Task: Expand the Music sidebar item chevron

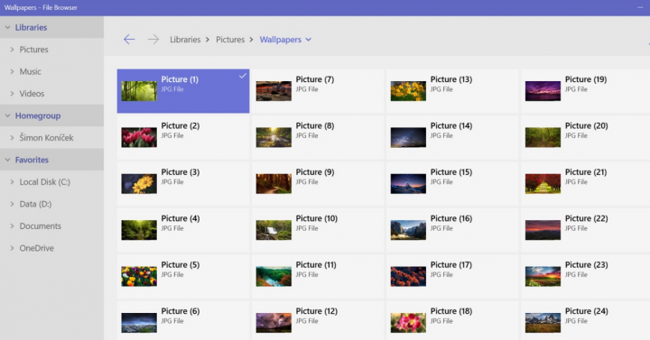Action: (12, 71)
